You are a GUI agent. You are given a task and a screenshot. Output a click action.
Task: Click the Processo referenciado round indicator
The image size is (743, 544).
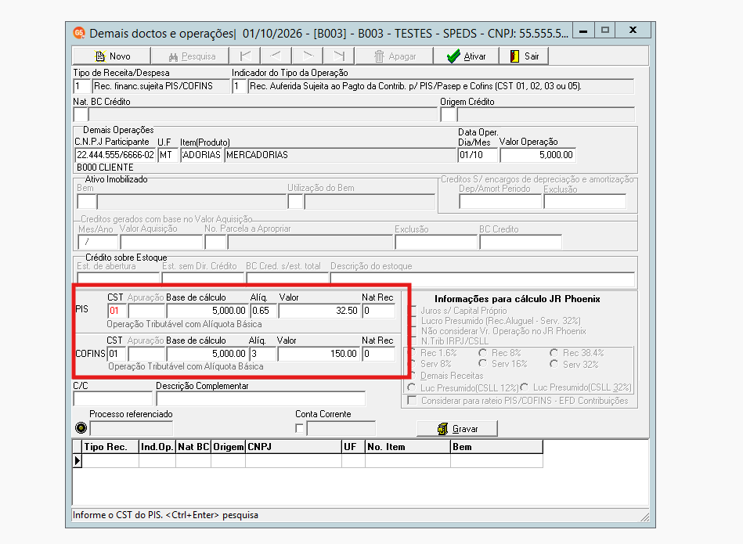[81, 428]
